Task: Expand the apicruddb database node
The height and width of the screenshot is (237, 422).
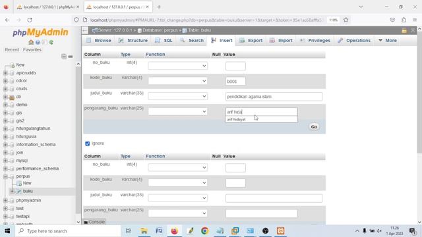Action: coord(5,73)
